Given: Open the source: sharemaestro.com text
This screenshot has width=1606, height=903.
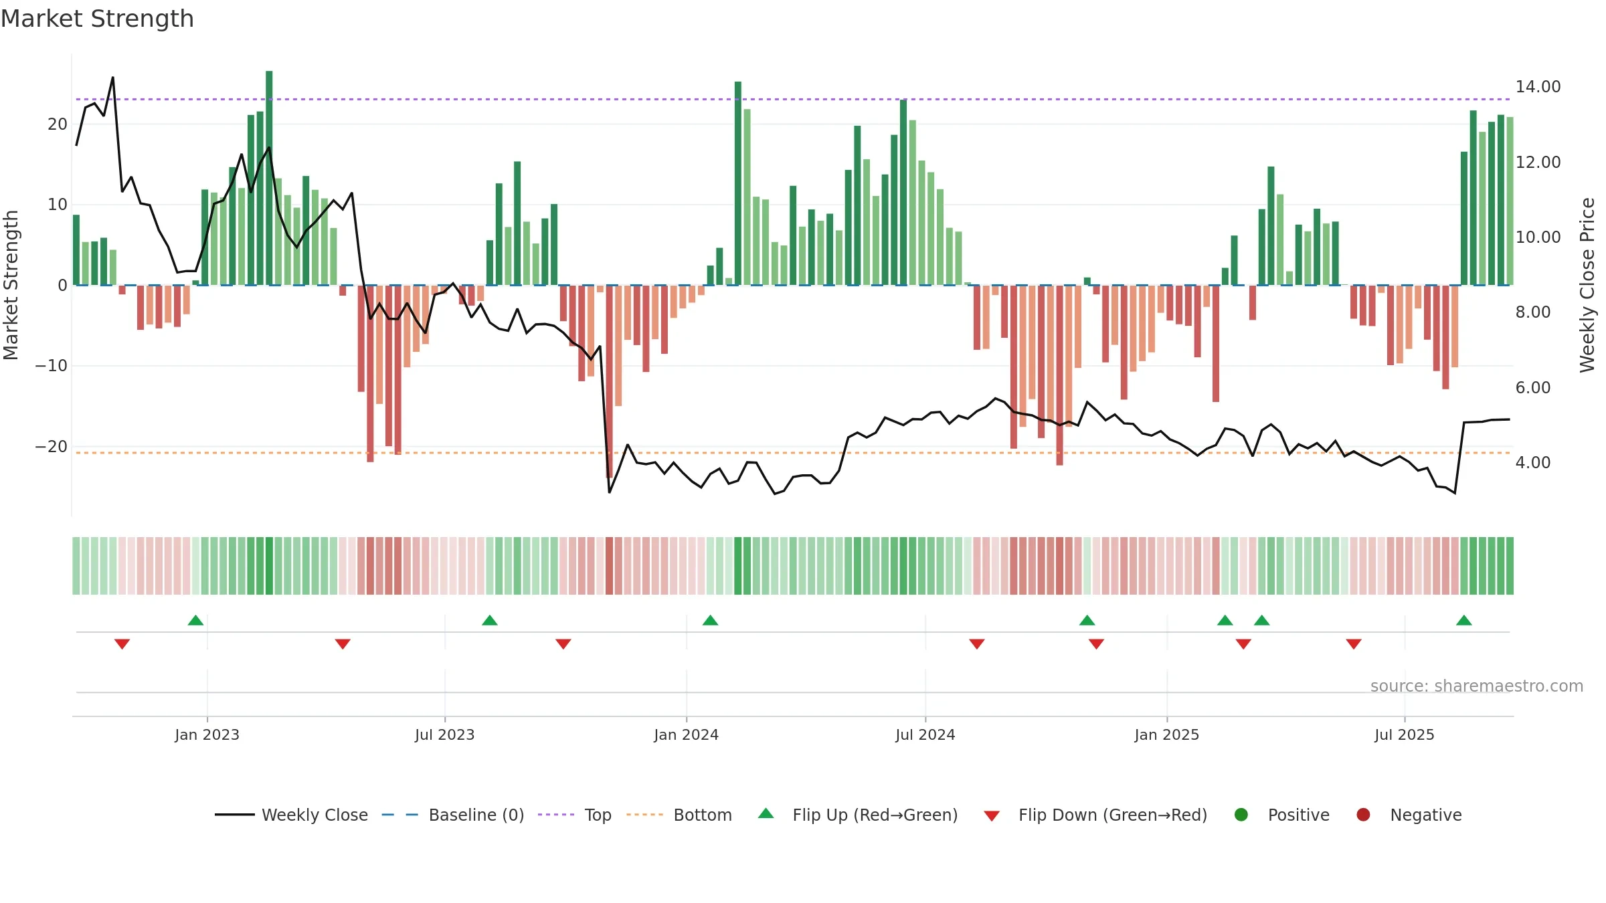Looking at the screenshot, I should point(1477,686).
